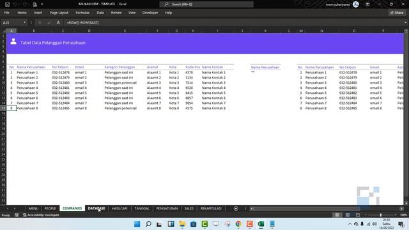Open the Data ribbon tab
This screenshot has width=409, height=230.
(x=100, y=13)
